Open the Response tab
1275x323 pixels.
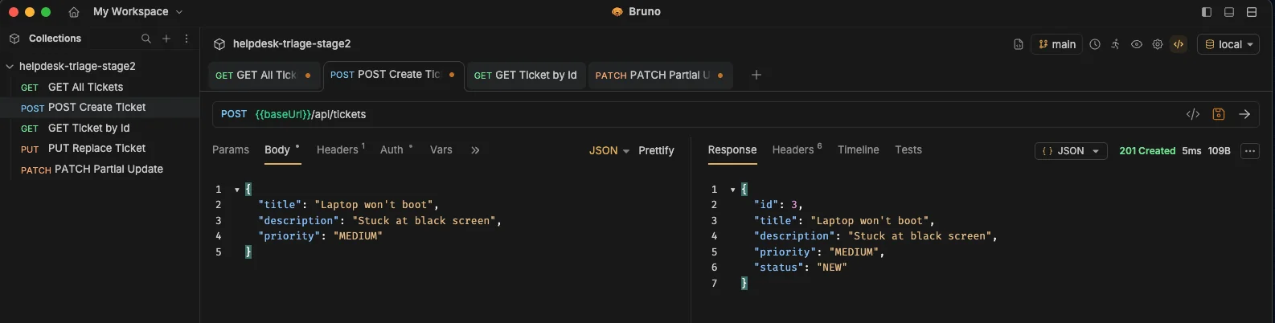pos(732,150)
